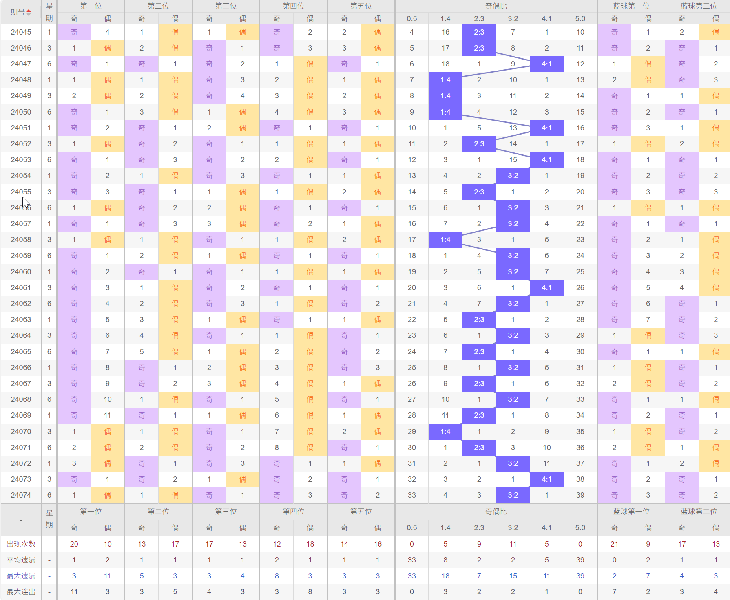Click the highlighted 1:4 cell in row 24058
The height and width of the screenshot is (600, 730).
pyautogui.click(x=445, y=240)
